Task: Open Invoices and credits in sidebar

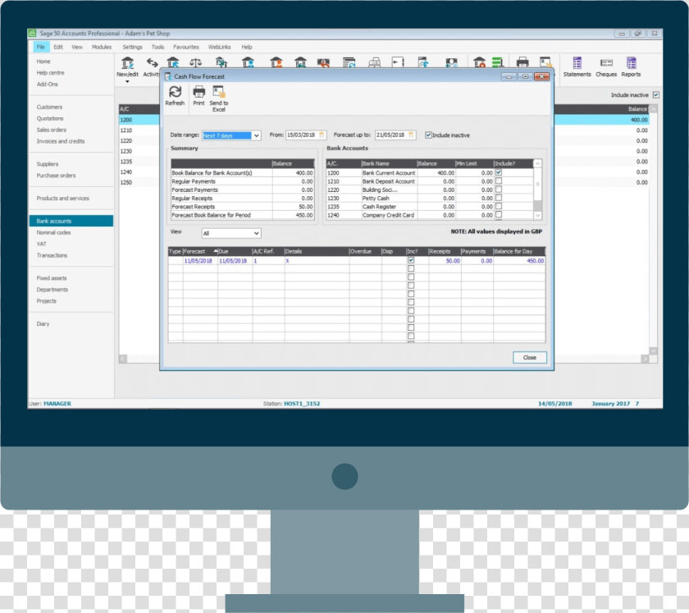Action: click(61, 141)
